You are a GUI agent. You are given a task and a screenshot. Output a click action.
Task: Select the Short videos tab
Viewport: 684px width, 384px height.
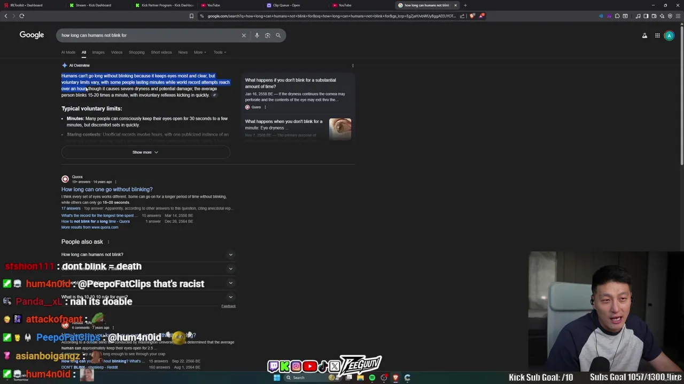[161, 52]
